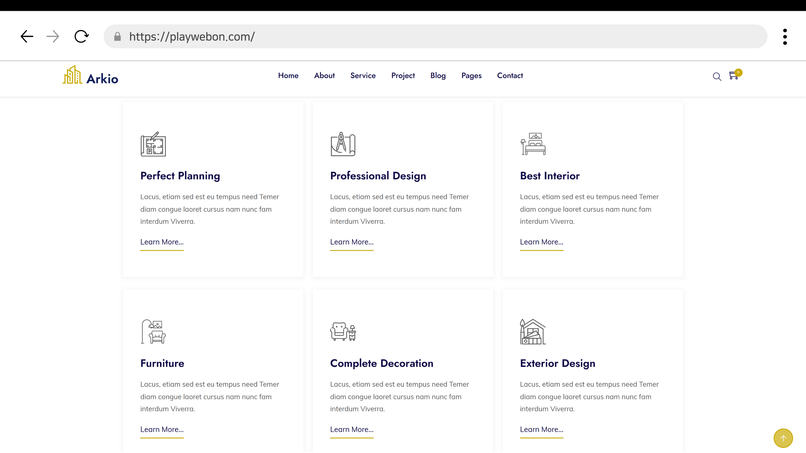Screen dimensions: 806x453
Task: Click Learn More under Professional Design
Action: click(x=352, y=242)
